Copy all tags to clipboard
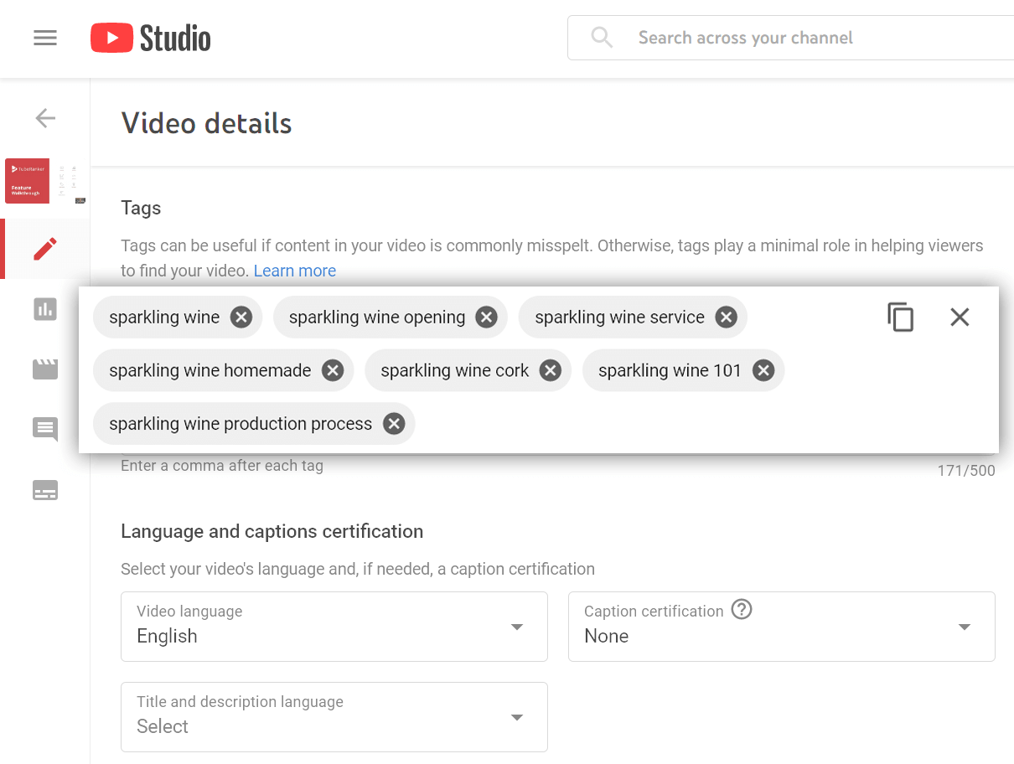The height and width of the screenshot is (764, 1014). click(x=900, y=317)
